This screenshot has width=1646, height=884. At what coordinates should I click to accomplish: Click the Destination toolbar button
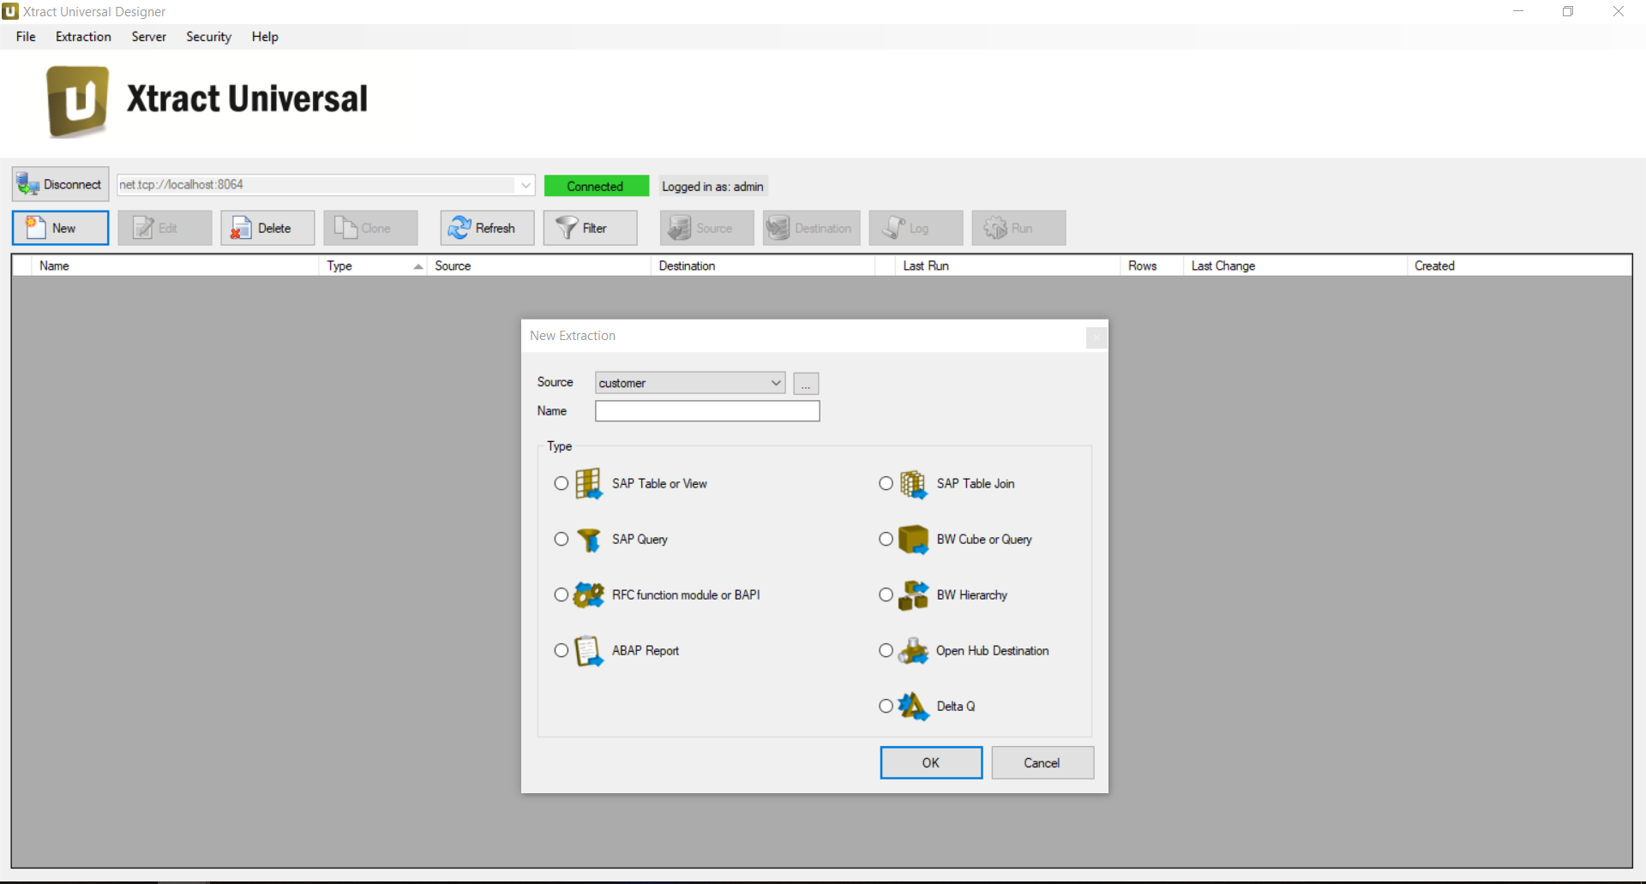(811, 228)
